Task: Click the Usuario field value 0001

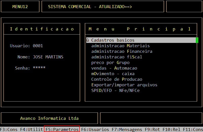Action: (x=38, y=46)
